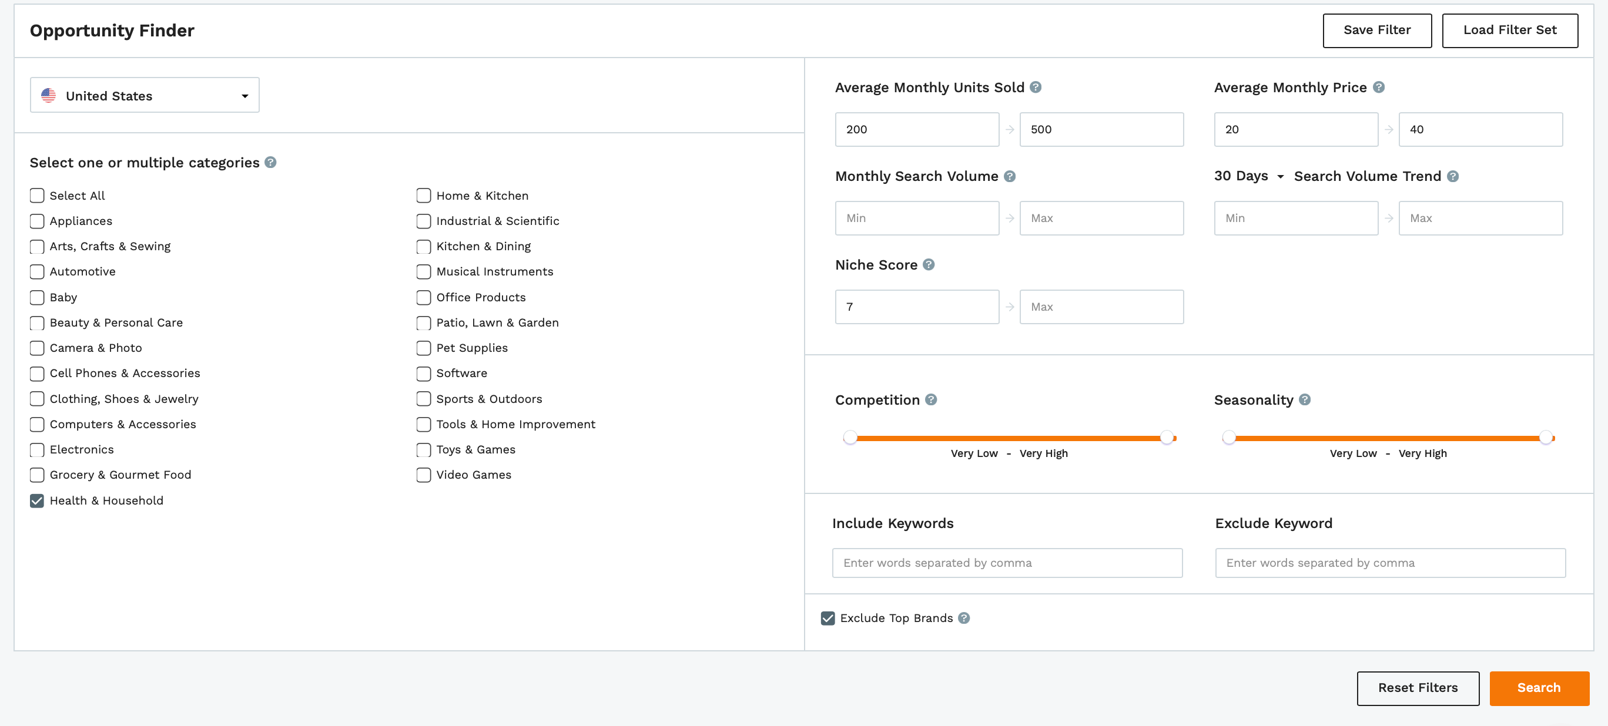Click Monthly Search Volume Max field

1101,219
